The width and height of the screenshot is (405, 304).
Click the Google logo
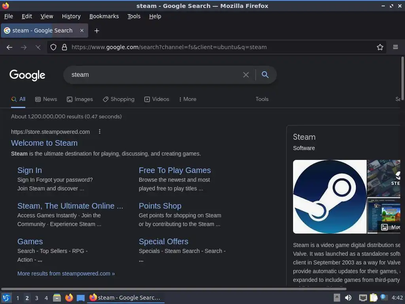point(27,75)
